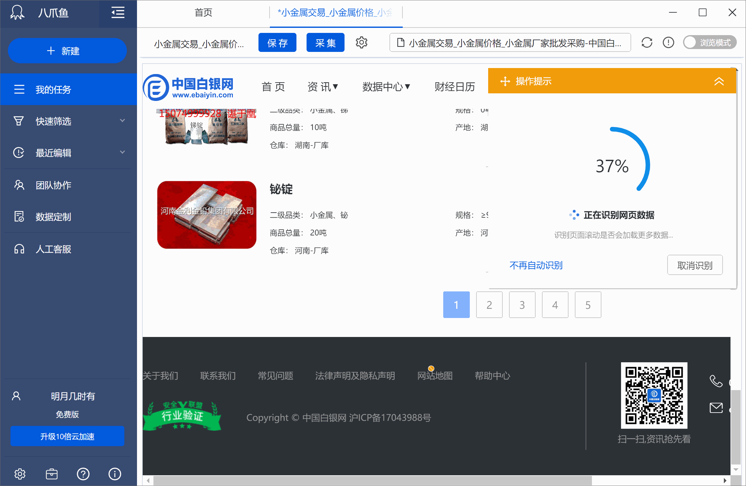
Task: Go to pagination page 5
Action: (588, 305)
